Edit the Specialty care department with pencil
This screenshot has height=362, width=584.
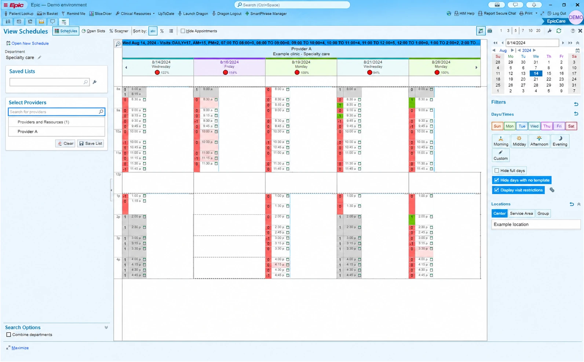(x=39, y=58)
